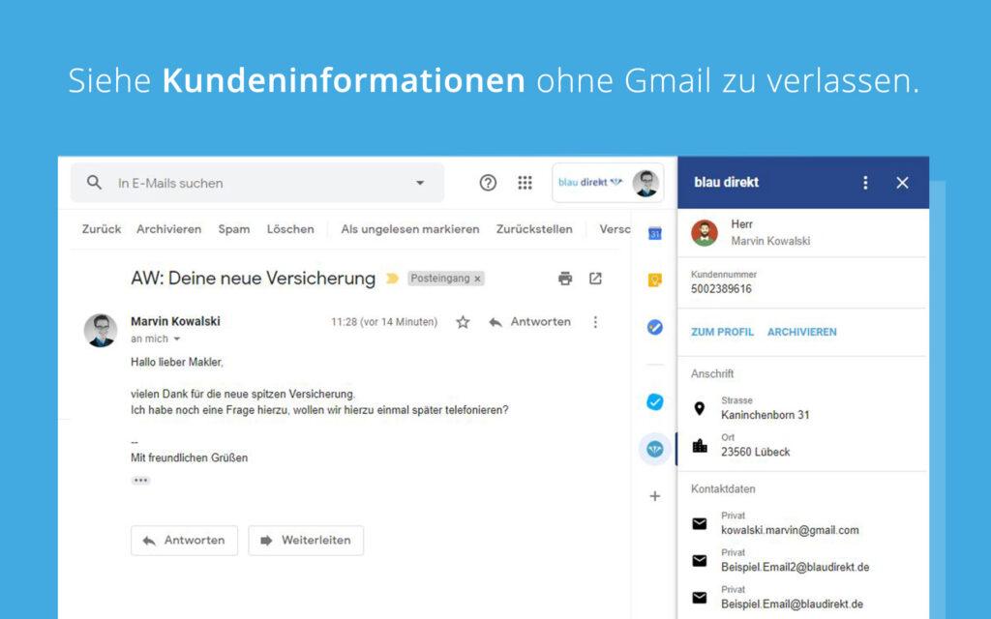The height and width of the screenshot is (619, 991).
Task: Open Google Tasks from the side panel
Action: point(654,327)
